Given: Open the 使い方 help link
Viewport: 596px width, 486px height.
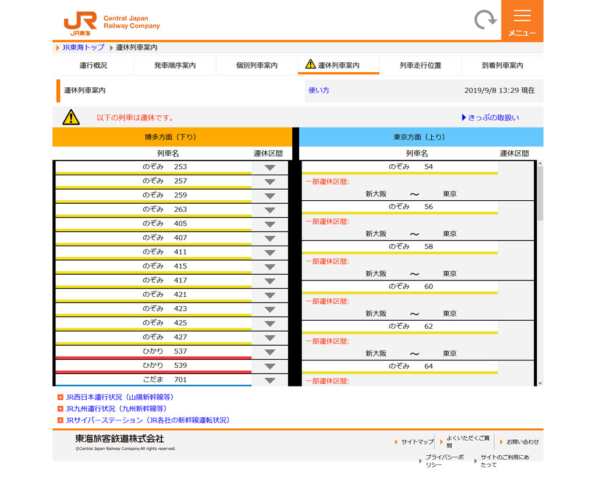Looking at the screenshot, I should pos(319,91).
